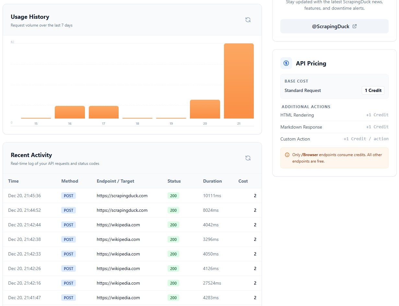Image resolution: width=399 pixels, height=306 pixels.
Task: Click the info icon in the Browser endpoints notice
Action: [x=287, y=155]
